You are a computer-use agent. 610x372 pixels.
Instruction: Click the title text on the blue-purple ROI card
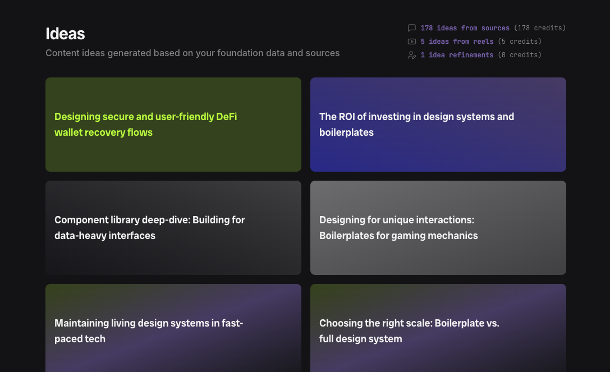(416, 125)
